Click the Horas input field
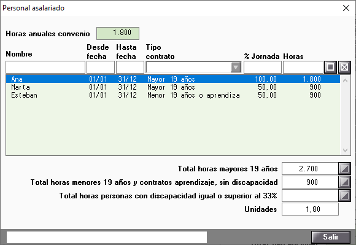356x245 pixels. coord(303,67)
